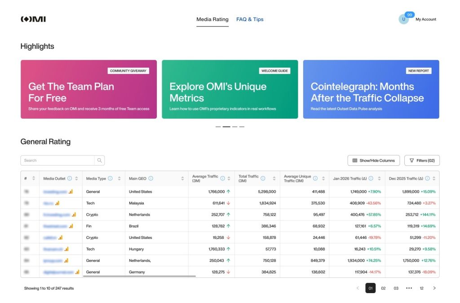This screenshot has height=303, width=460.
Task: Go to pagination page 02
Action: tap(383, 288)
